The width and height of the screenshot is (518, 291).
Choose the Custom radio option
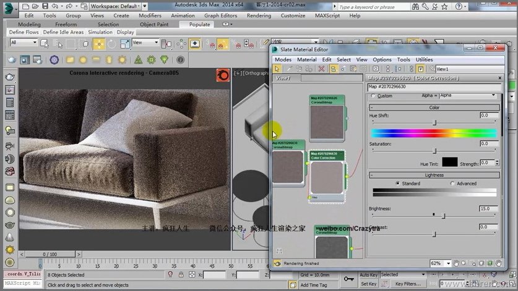pyautogui.click(x=372, y=96)
